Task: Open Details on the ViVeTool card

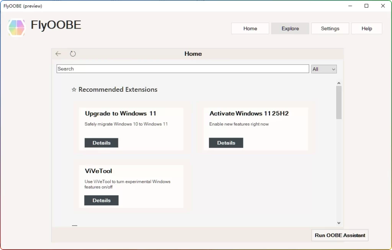Action: [101, 200]
